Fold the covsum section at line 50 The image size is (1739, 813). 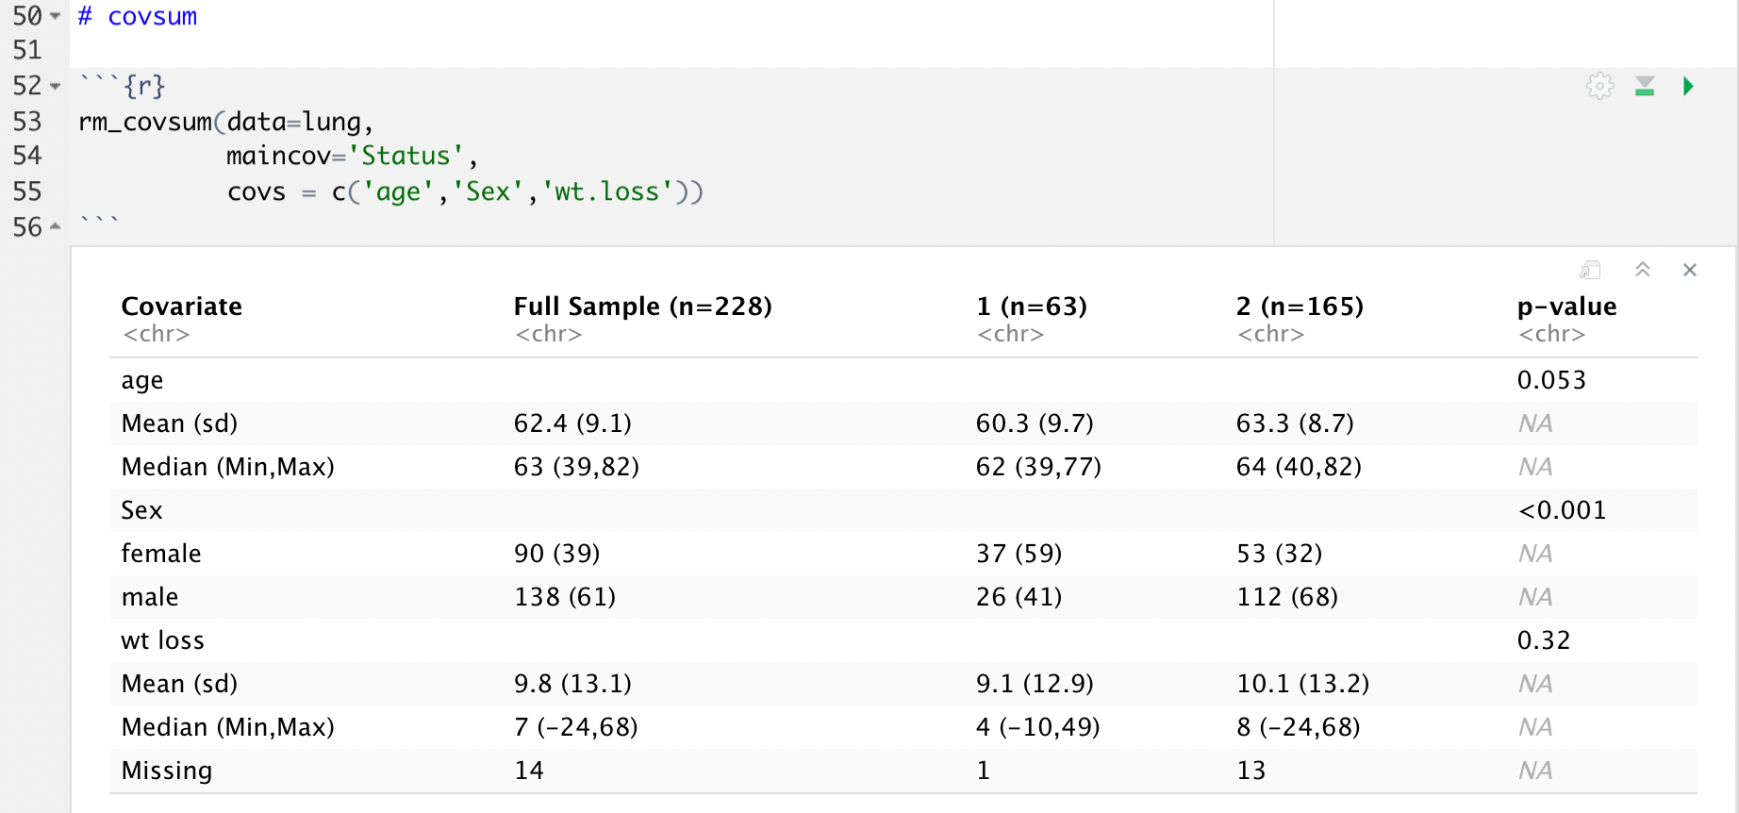(x=56, y=17)
